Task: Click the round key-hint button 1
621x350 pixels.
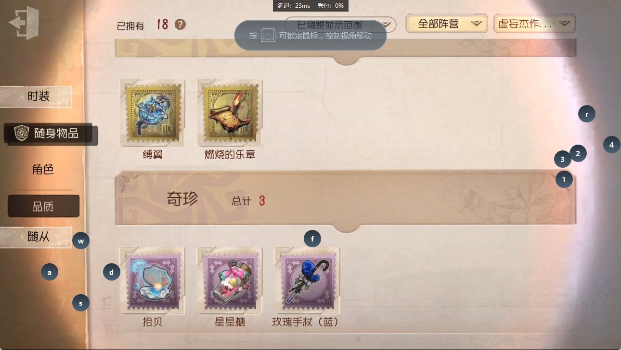Action: click(564, 180)
